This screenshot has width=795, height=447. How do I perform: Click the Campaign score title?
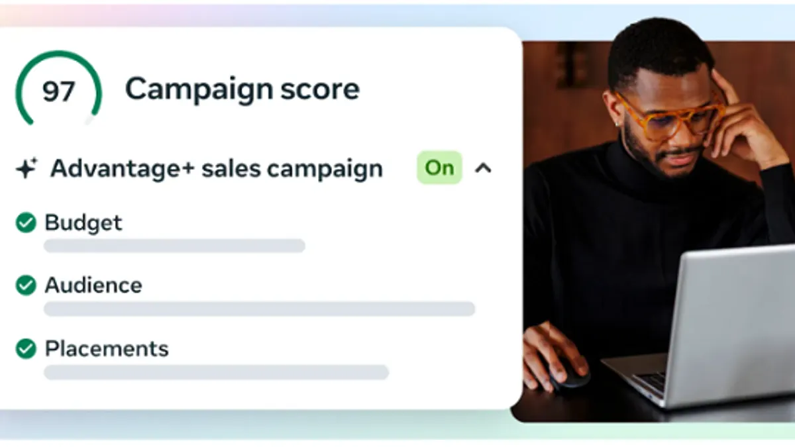pyautogui.click(x=242, y=89)
